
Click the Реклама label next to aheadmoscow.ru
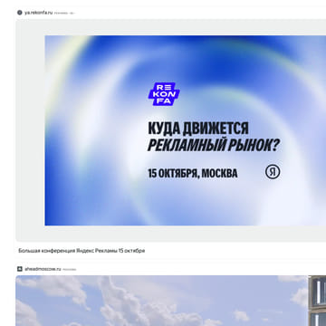pyautogui.click(x=70, y=269)
